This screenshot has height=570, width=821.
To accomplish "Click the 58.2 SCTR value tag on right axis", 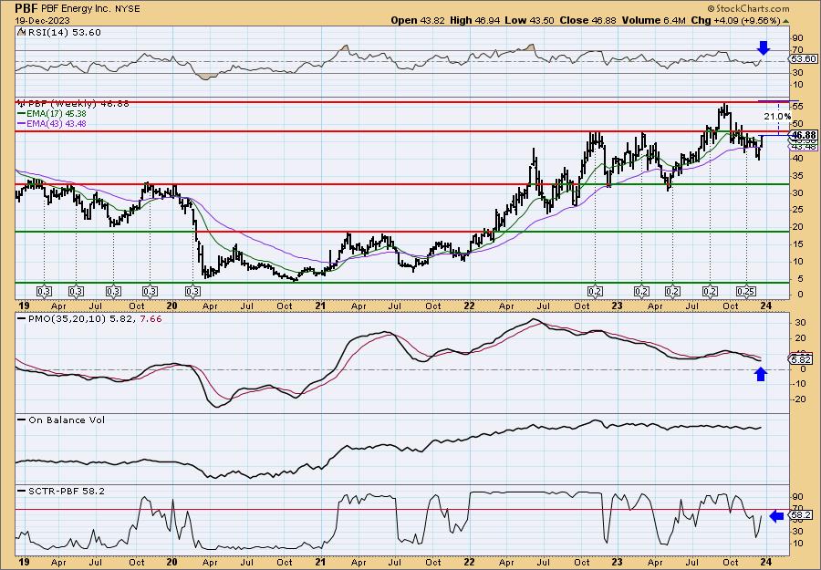I will coord(803,516).
